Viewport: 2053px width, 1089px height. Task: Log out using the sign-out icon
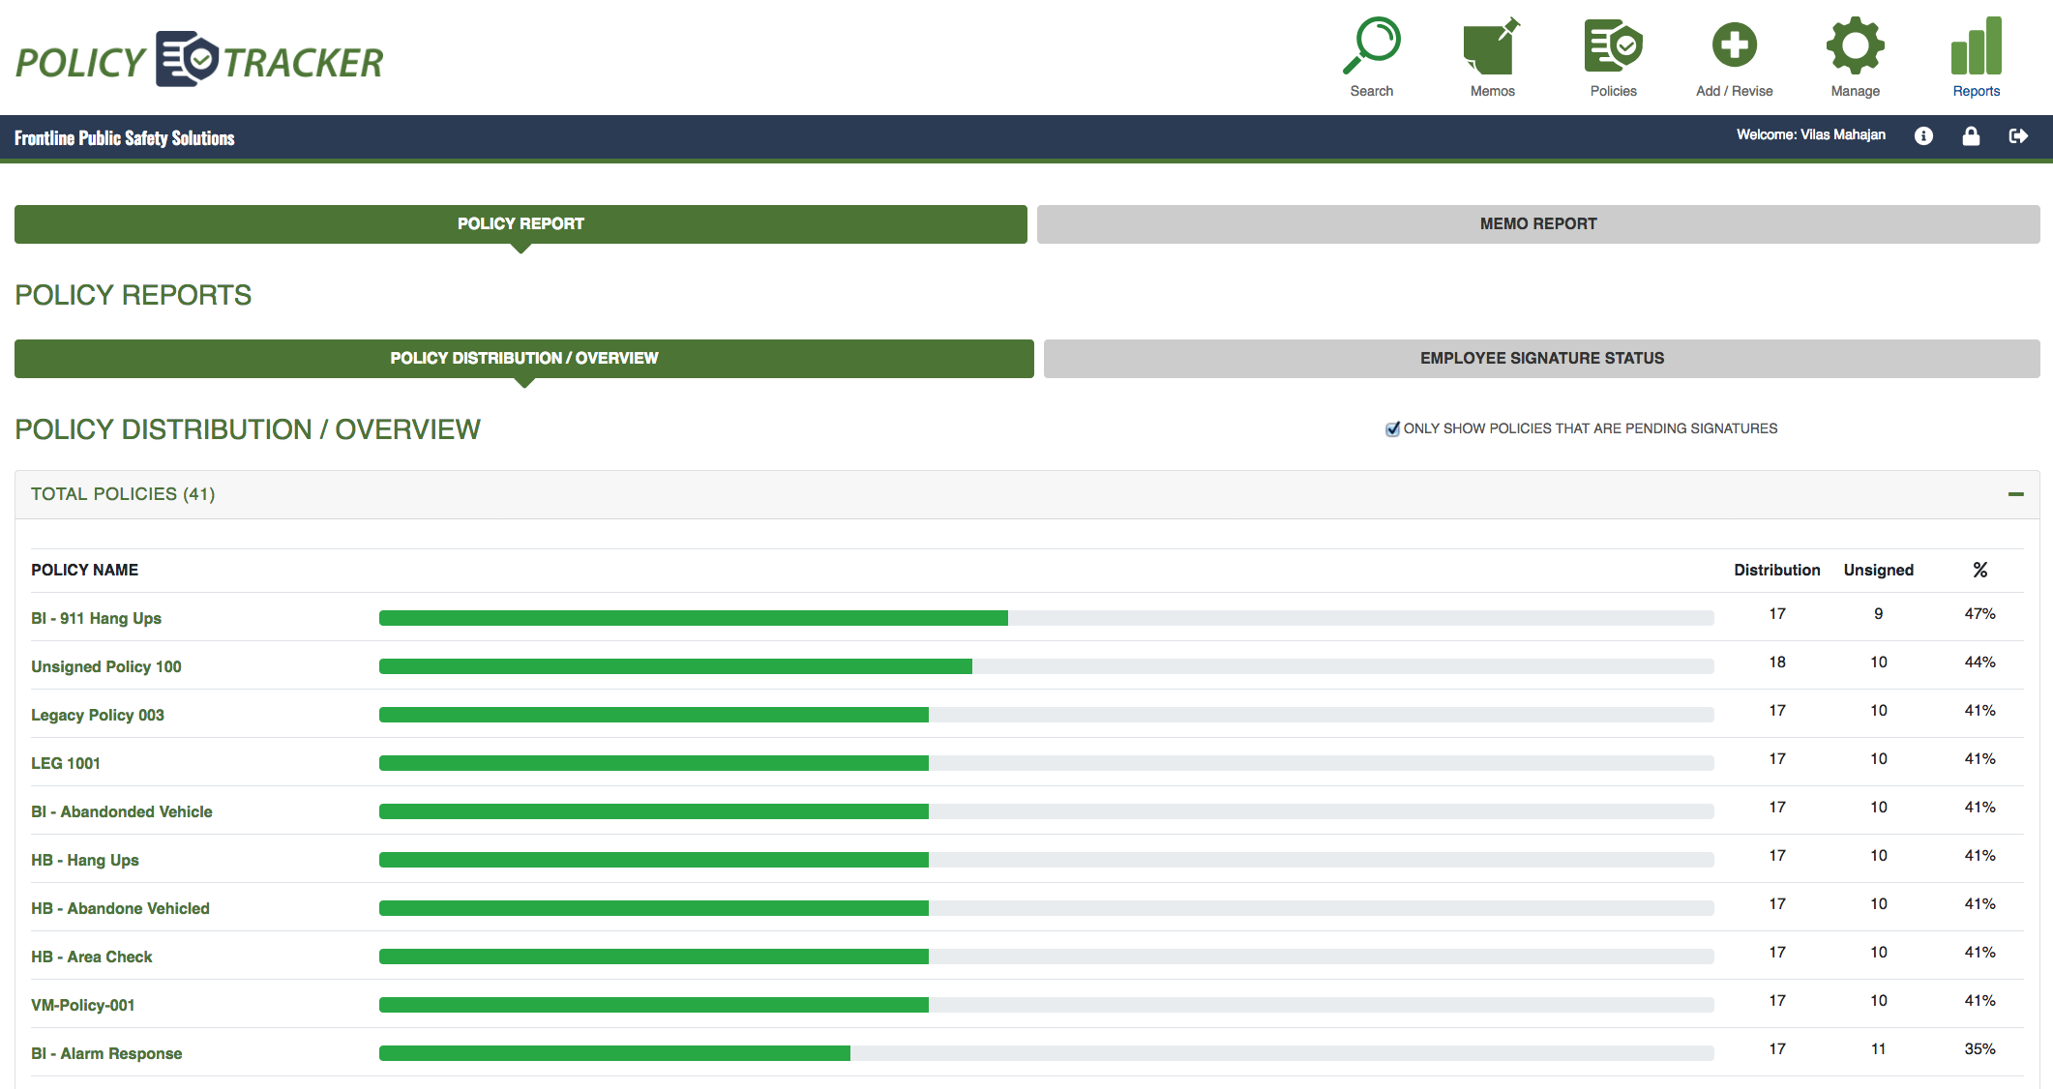(2019, 136)
